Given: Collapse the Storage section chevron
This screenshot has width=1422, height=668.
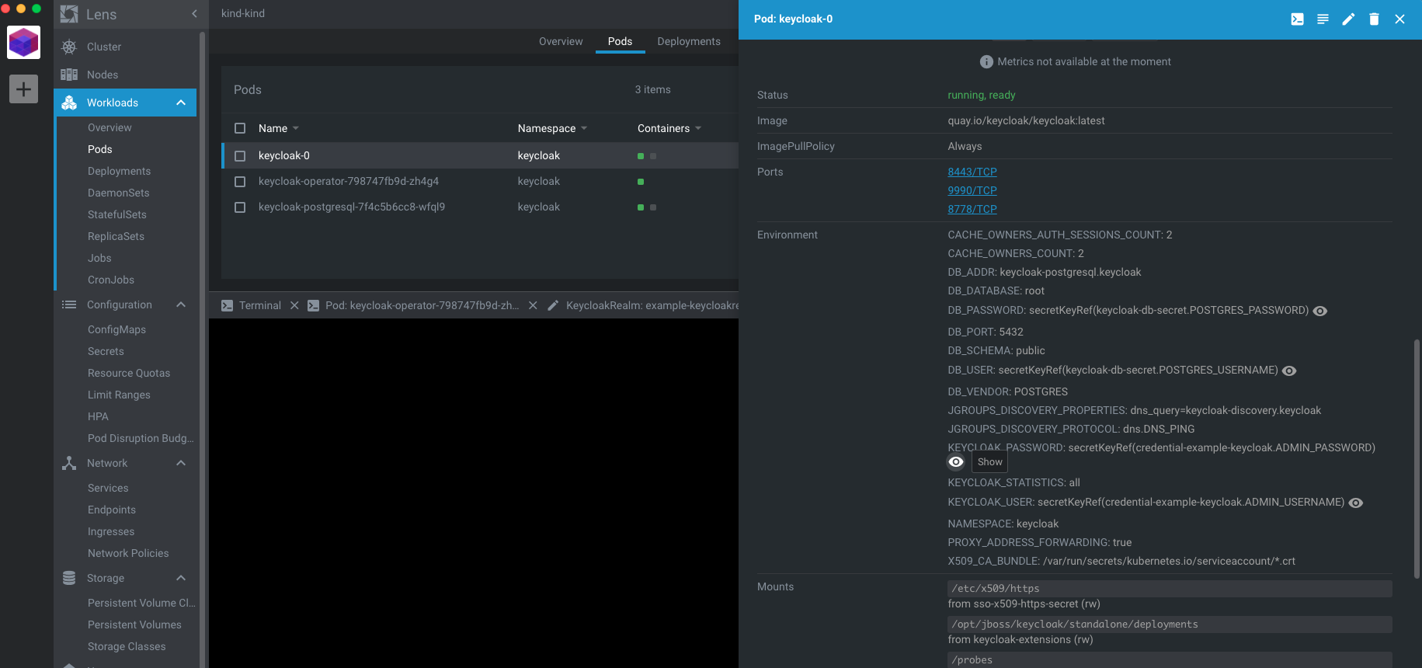Looking at the screenshot, I should pos(181,578).
